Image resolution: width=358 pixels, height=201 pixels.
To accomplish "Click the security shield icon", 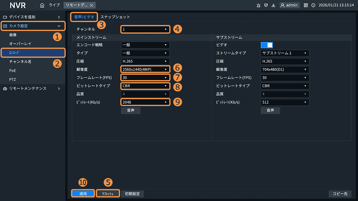I will click(x=266, y=5).
